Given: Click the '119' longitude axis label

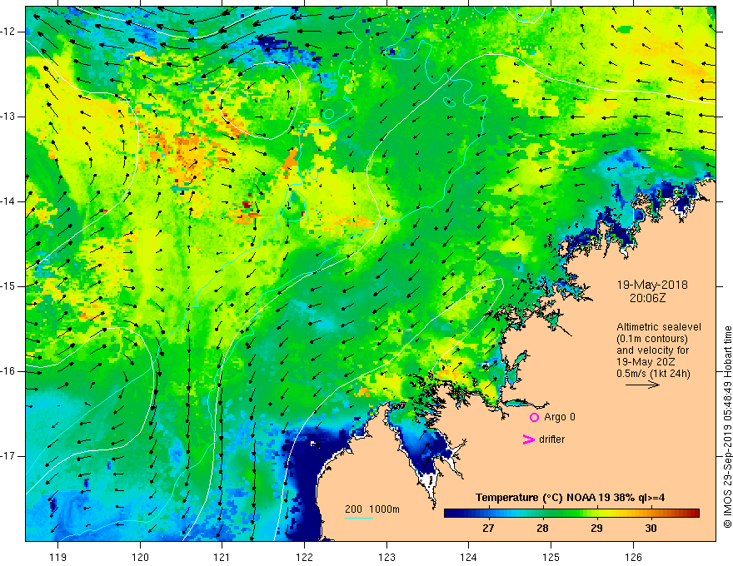Looking at the screenshot, I should 58,557.
